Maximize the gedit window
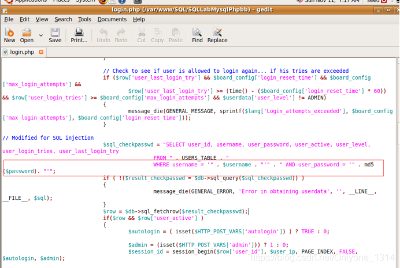The height and width of the screenshot is (268, 400). [388, 10]
